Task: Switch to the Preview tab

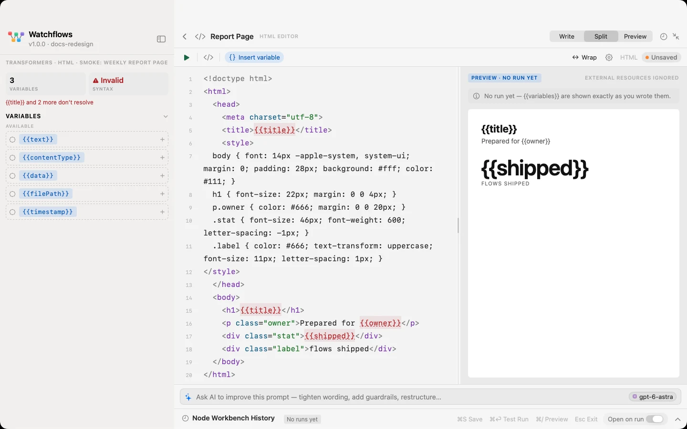Action: click(x=635, y=37)
